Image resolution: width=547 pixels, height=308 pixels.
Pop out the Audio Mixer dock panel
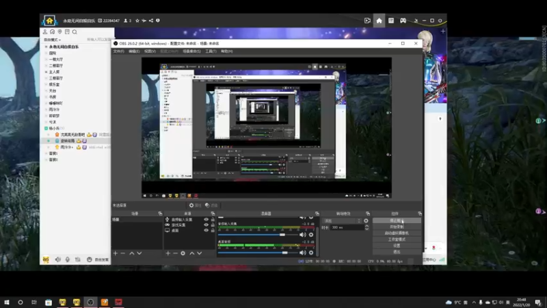click(317, 214)
